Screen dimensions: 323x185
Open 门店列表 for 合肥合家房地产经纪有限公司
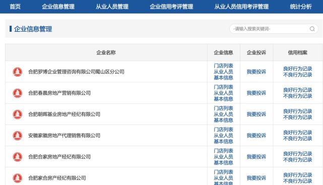223,151
